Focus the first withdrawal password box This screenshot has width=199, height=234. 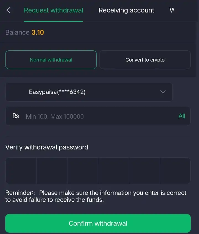(x=21, y=171)
